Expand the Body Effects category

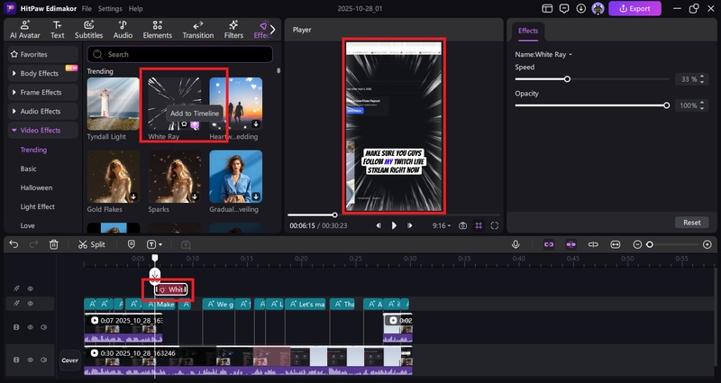(42, 73)
